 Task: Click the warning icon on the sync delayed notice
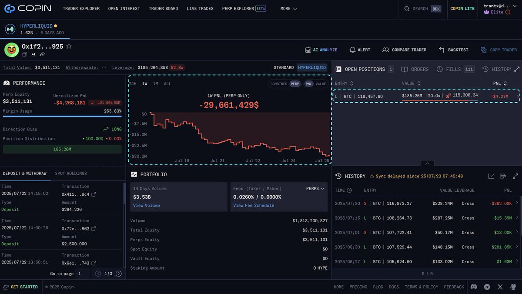(x=372, y=176)
